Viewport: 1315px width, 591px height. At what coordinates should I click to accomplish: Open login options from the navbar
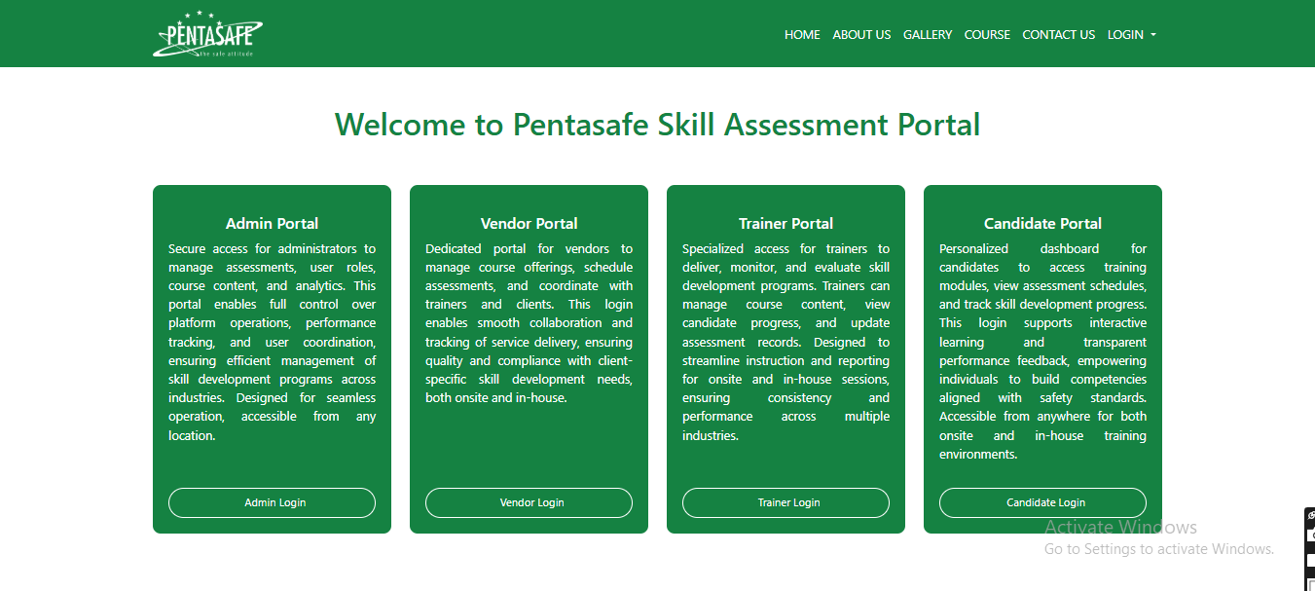pyautogui.click(x=1130, y=35)
